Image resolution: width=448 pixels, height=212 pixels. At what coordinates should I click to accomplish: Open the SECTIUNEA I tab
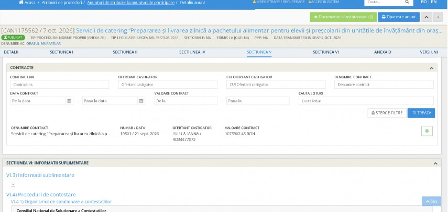pos(61,52)
